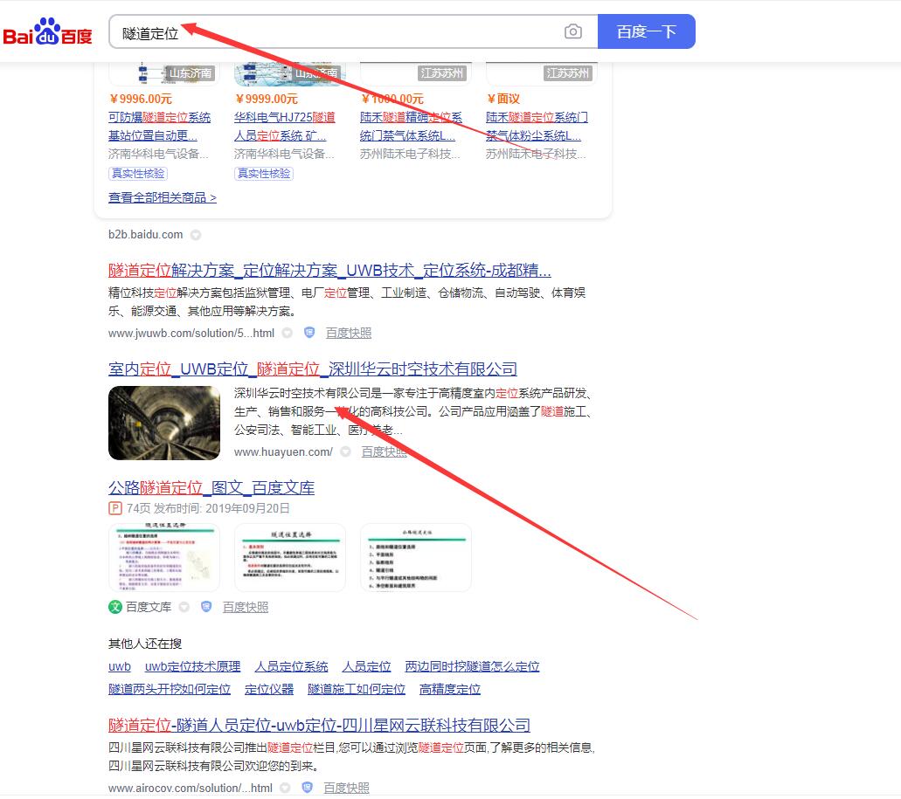The image size is (901, 799).
Task: Click product image labeled 山东济南 above ¥9996.00元
Action: coord(164,74)
